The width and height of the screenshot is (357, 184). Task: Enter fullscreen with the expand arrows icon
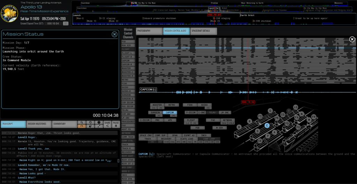(99, 126)
